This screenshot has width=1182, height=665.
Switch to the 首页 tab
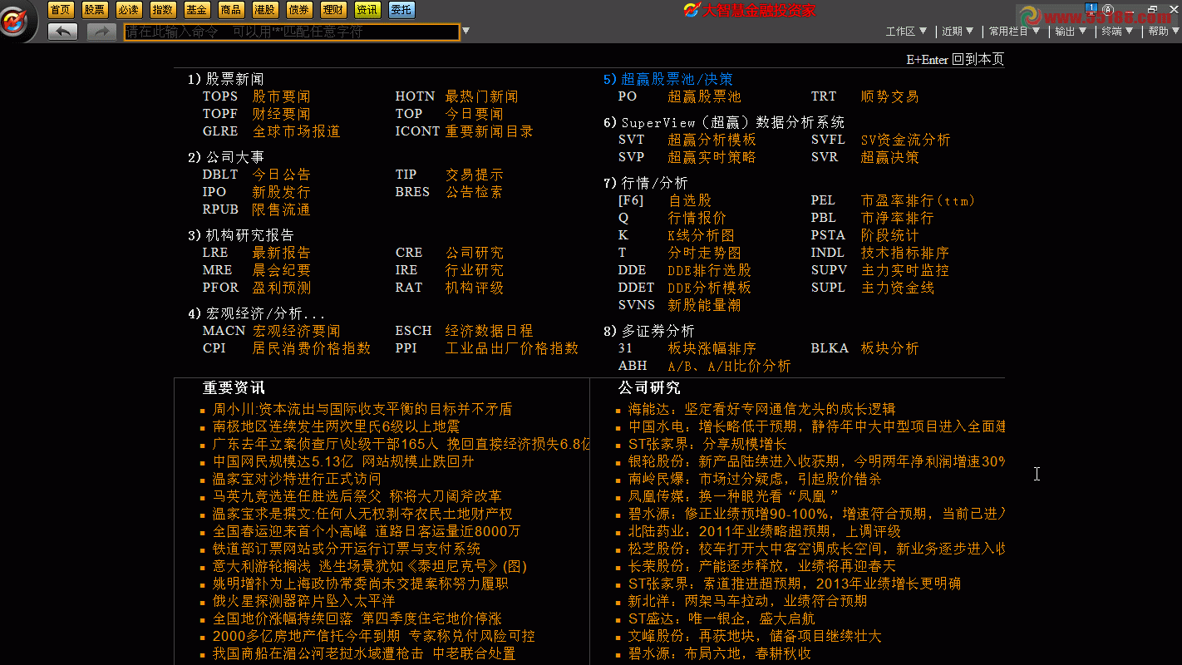[x=61, y=10]
